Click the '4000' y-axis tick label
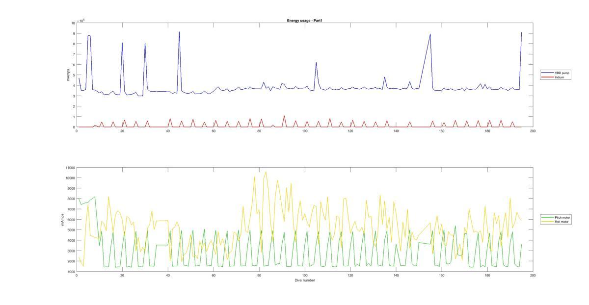Image resolution: width=589 pixels, height=305 pixels. [70, 241]
